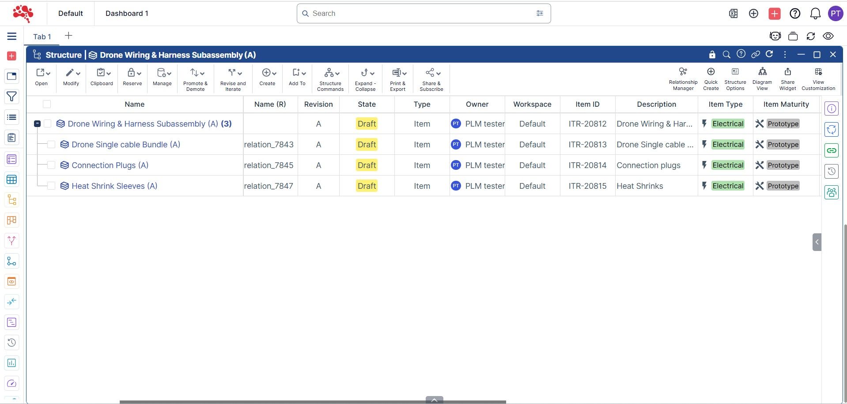This screenshot has height=404, width=847.
Task: Open the Drone Single cable Bundle link
Action: coord(125,145)
